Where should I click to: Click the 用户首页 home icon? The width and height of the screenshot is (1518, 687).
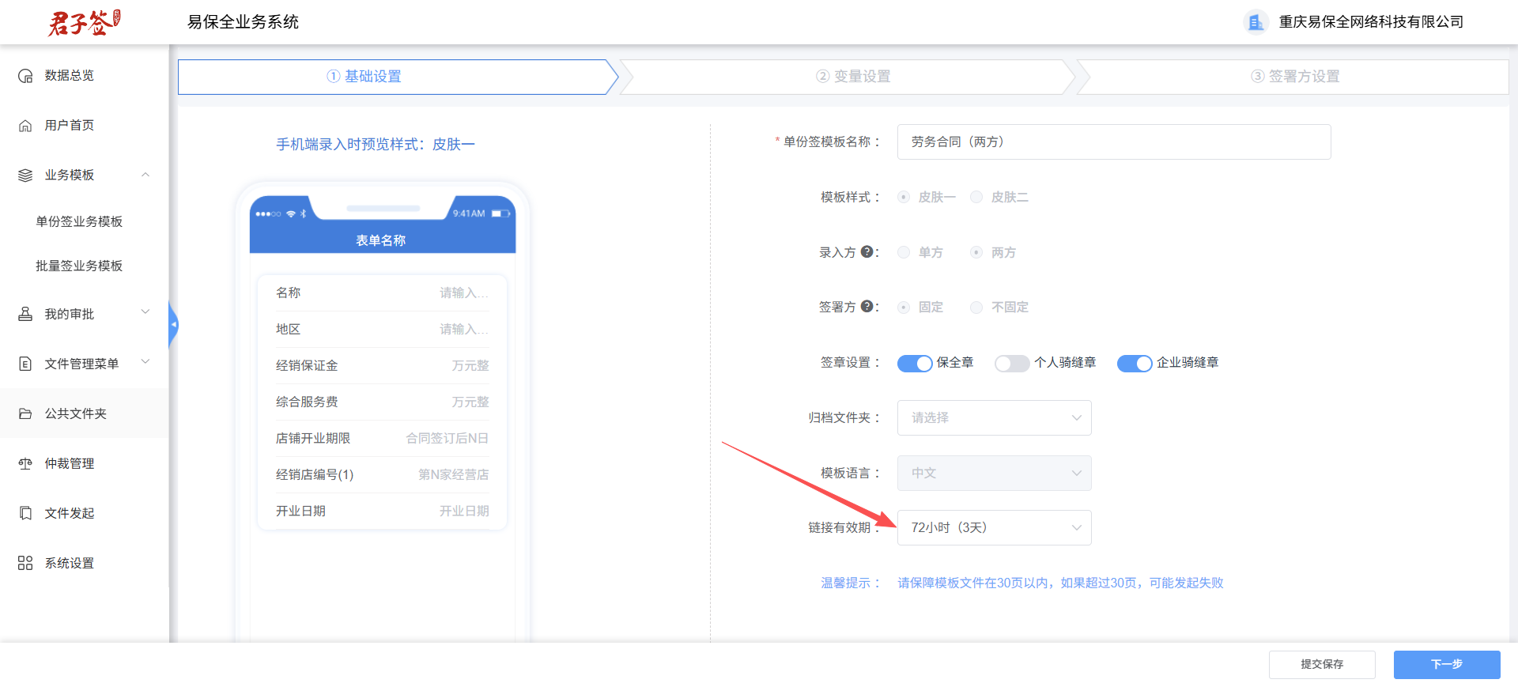25,126
